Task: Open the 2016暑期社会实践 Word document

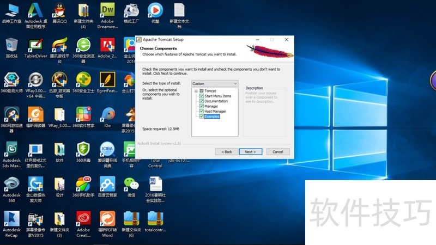Action: click(155, 185)
